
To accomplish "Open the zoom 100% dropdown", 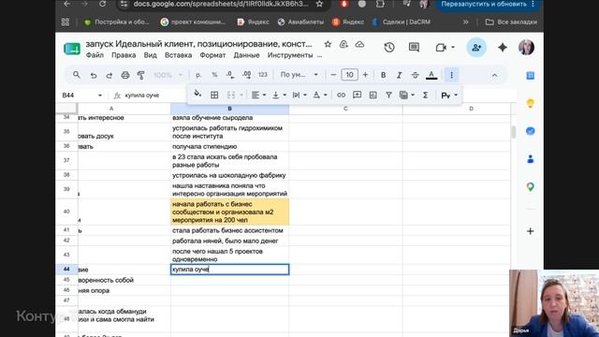I will pos(168,75).
